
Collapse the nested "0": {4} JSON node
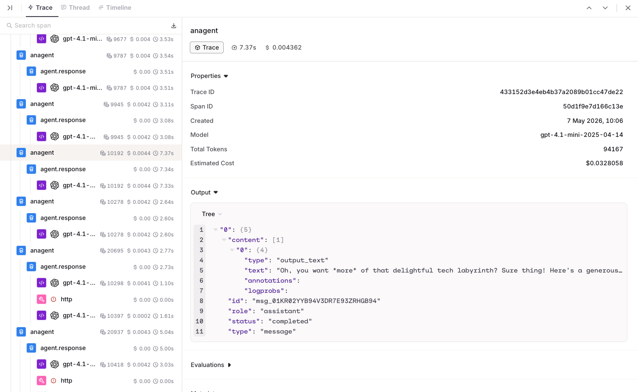232,250
